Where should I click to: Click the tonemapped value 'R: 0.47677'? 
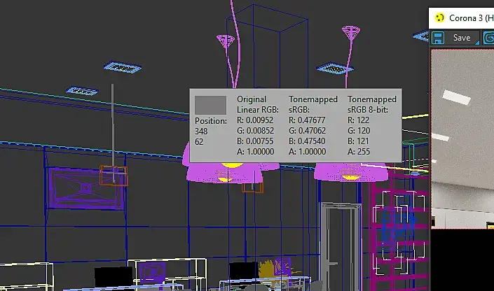coord(307,120)
